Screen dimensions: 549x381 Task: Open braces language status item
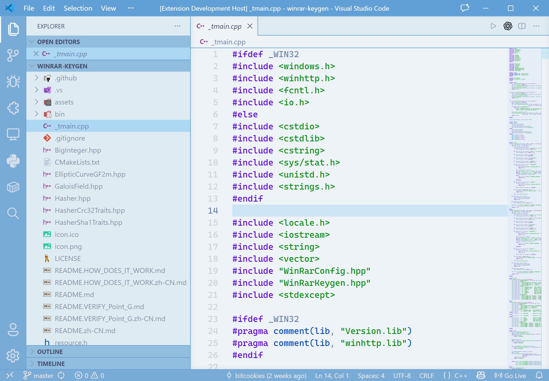tap(447, 376)
